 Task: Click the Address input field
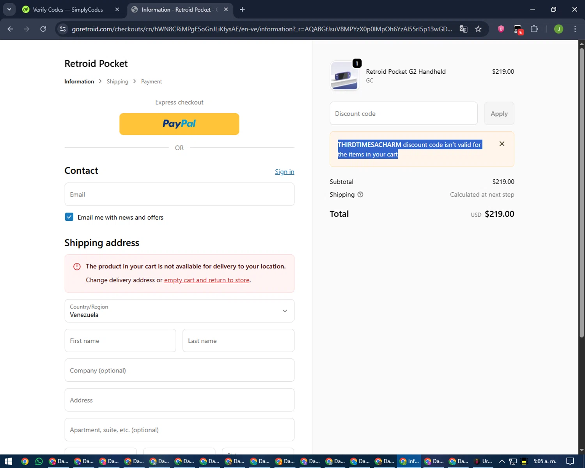pos(179,400)
